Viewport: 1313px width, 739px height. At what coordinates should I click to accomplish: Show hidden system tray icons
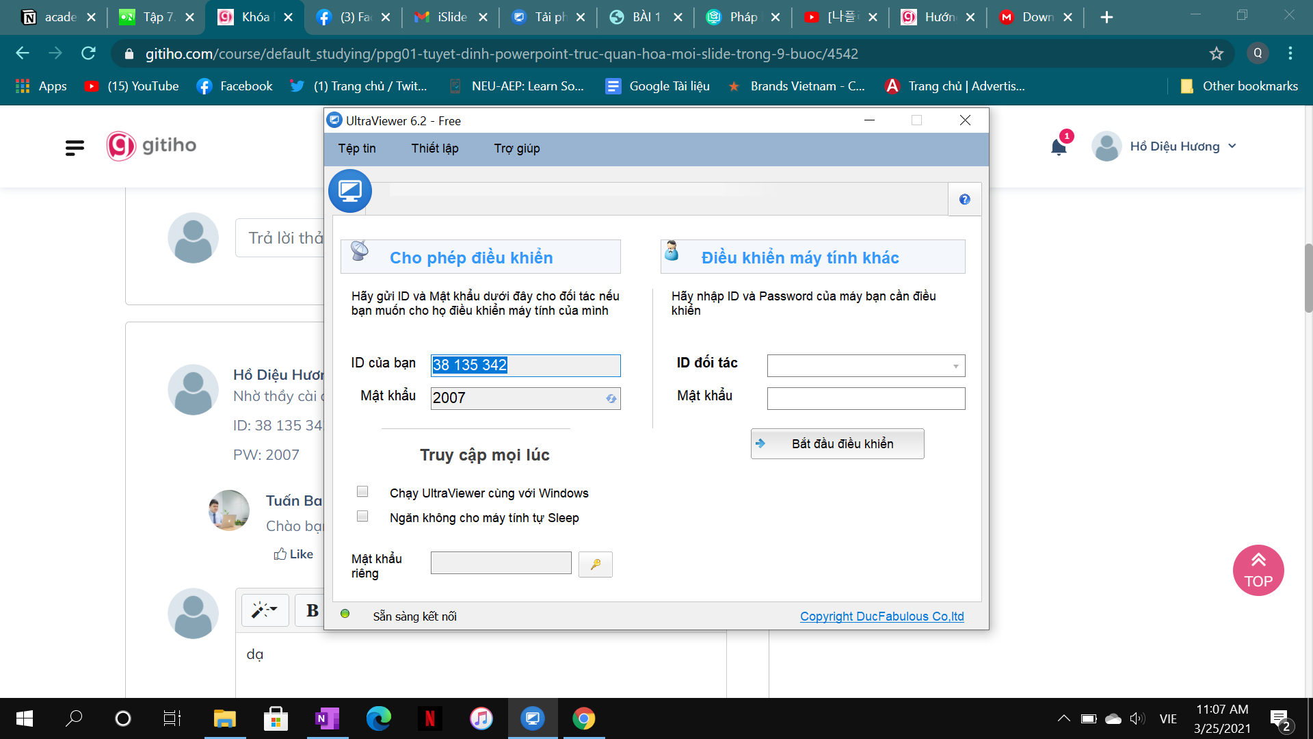point(1063,718)
